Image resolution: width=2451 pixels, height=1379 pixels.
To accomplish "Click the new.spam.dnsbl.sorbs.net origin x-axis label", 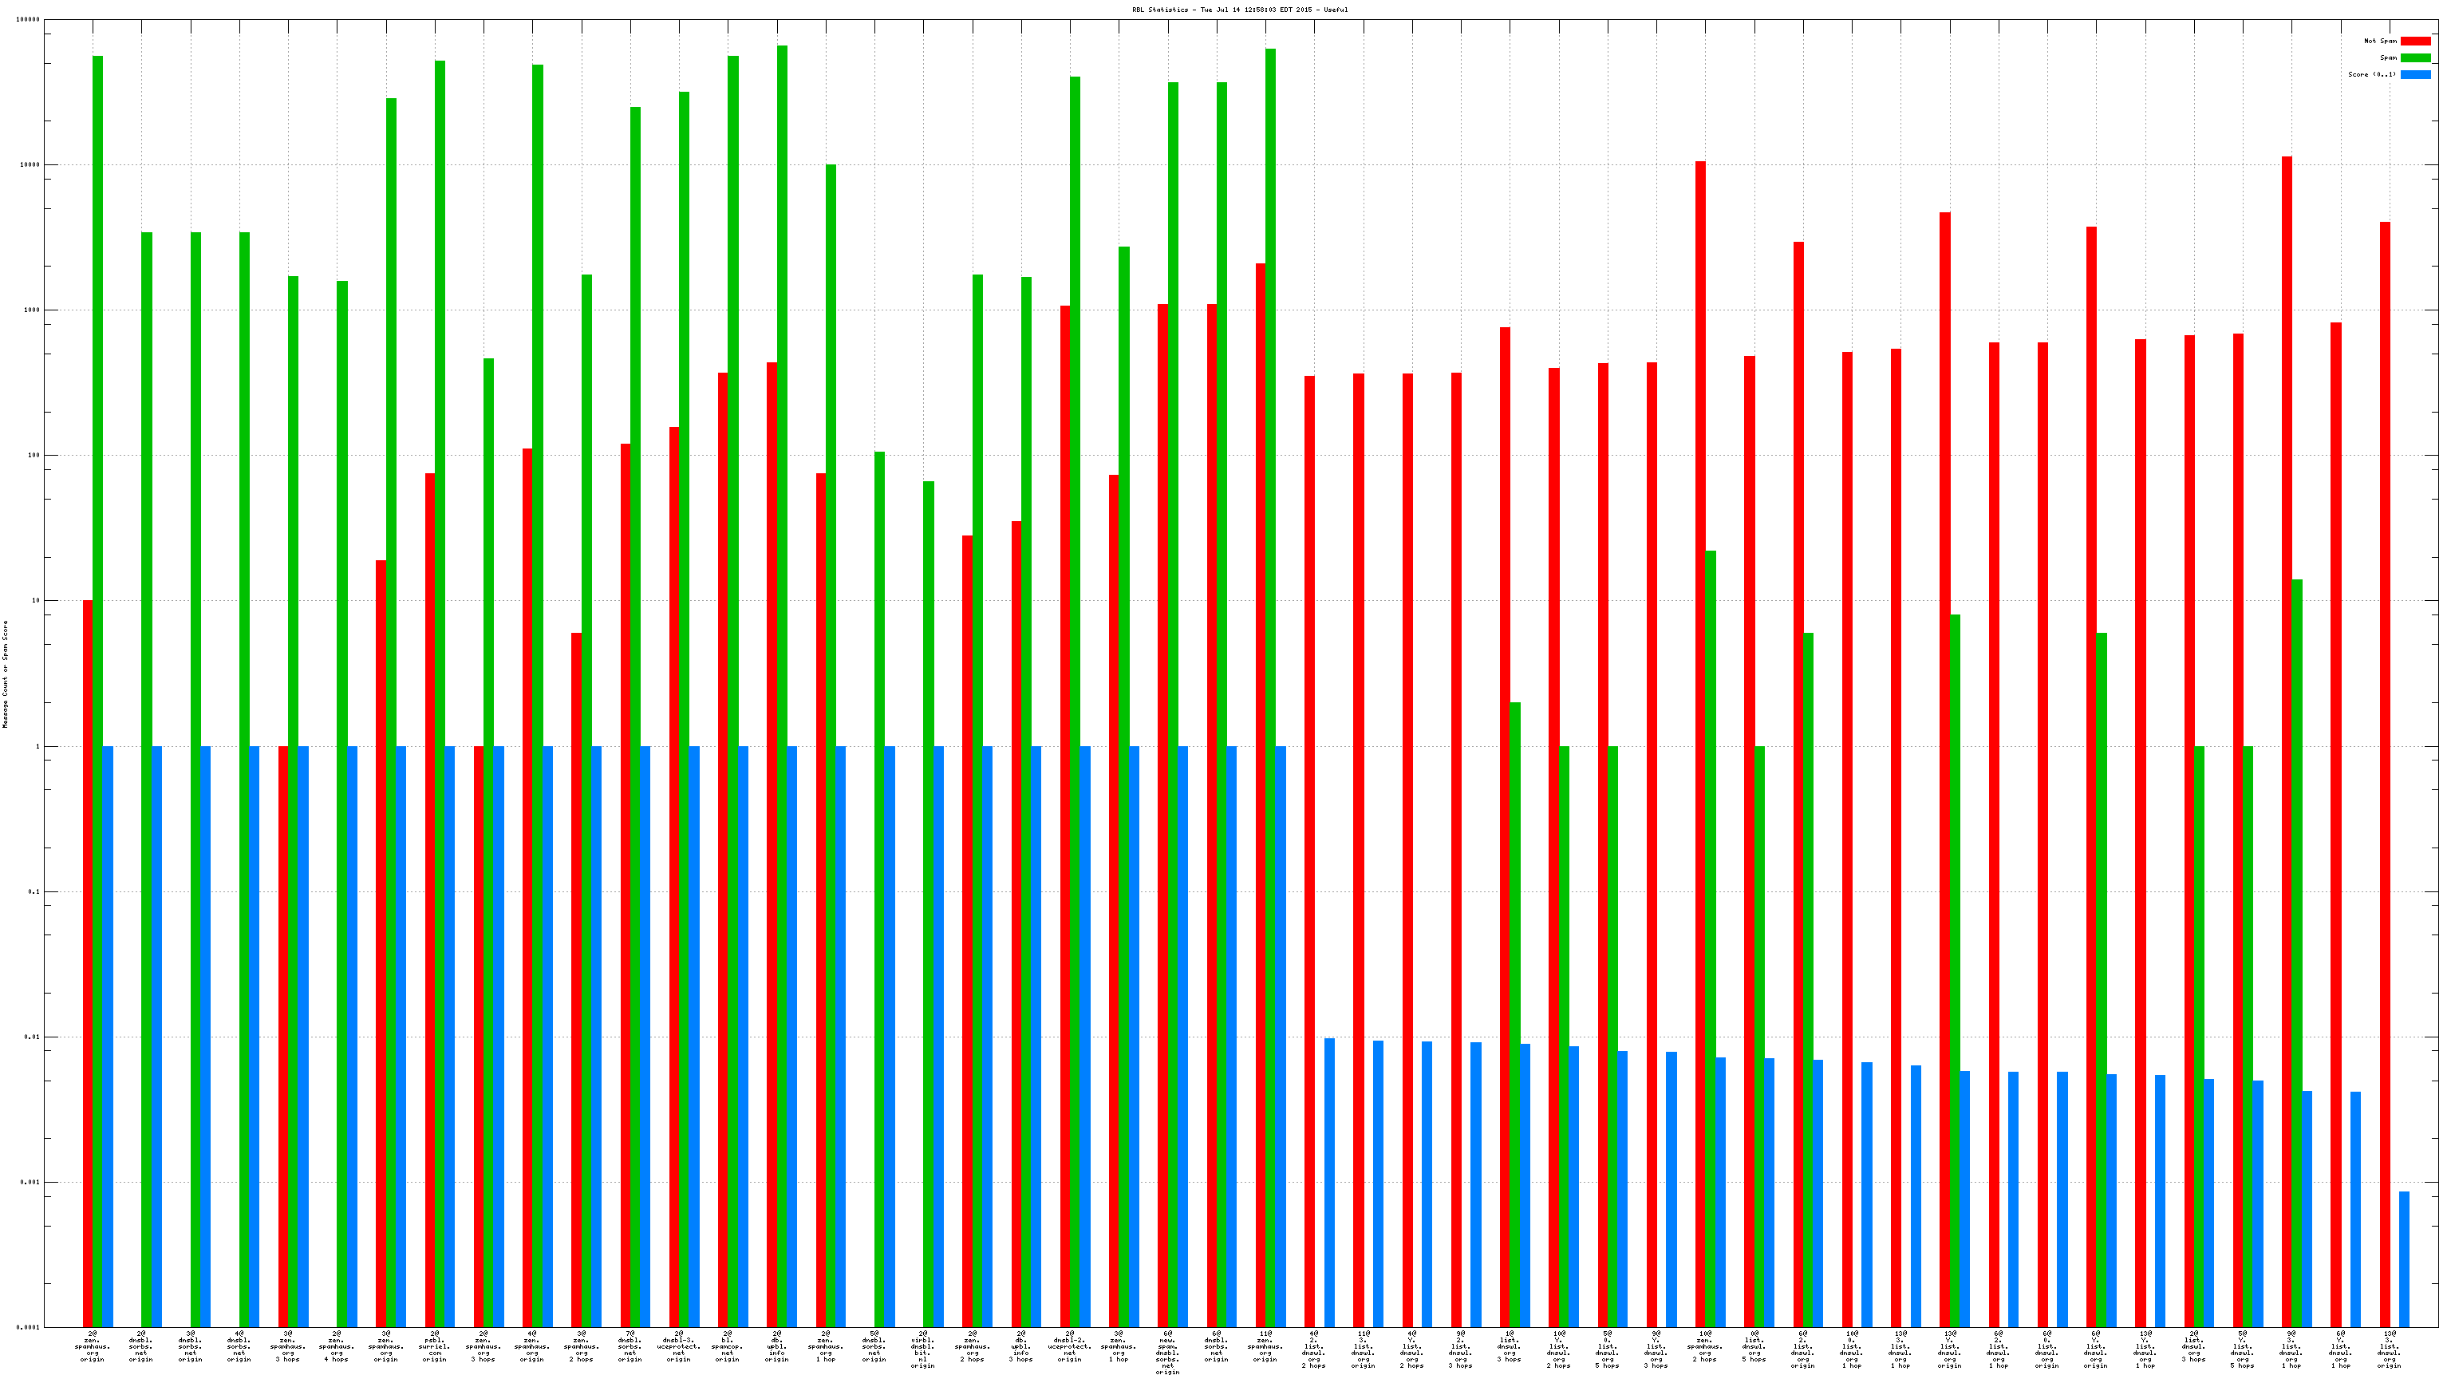I will point(1167,1351).
